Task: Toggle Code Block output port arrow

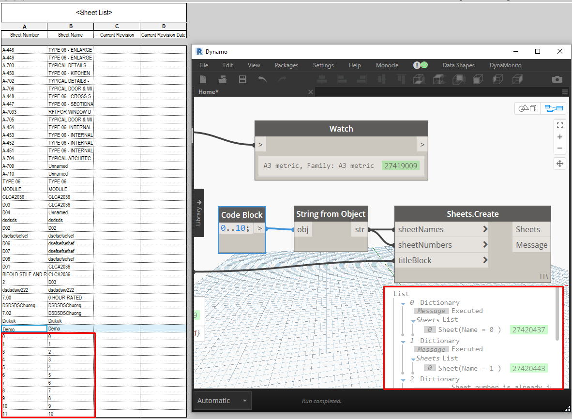Action: coord(260,228)
